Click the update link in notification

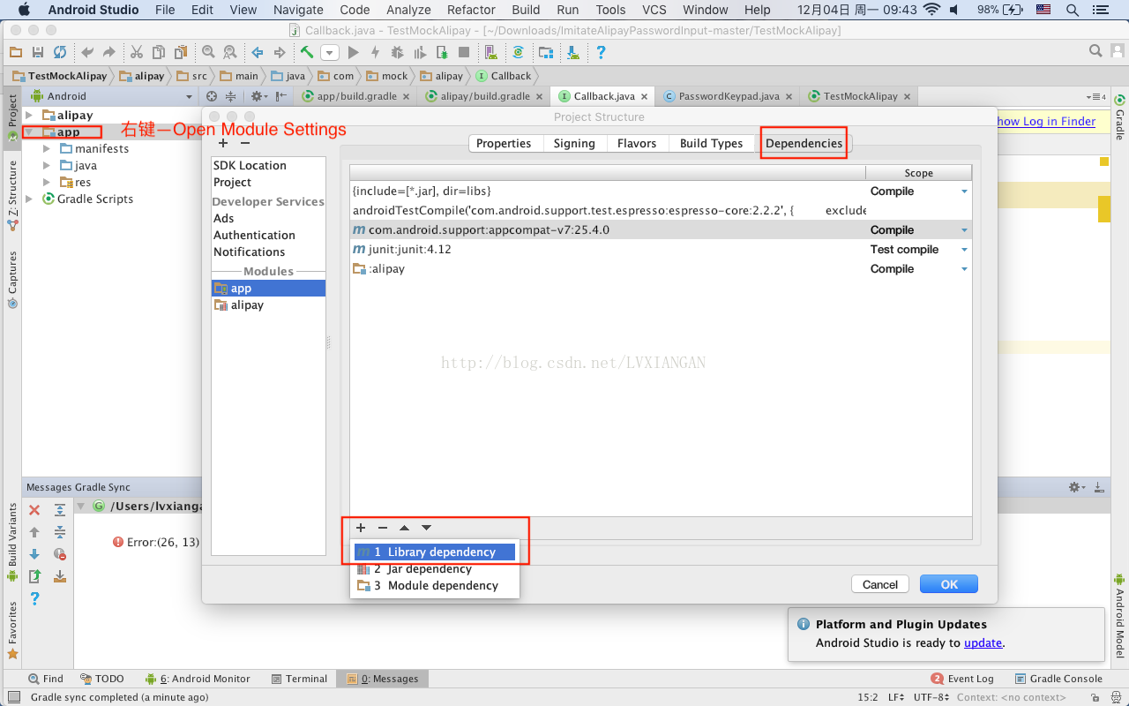coord(983,643)
